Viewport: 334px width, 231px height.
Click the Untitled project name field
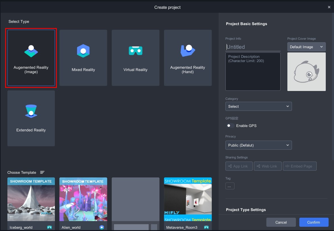pos(253,47)
